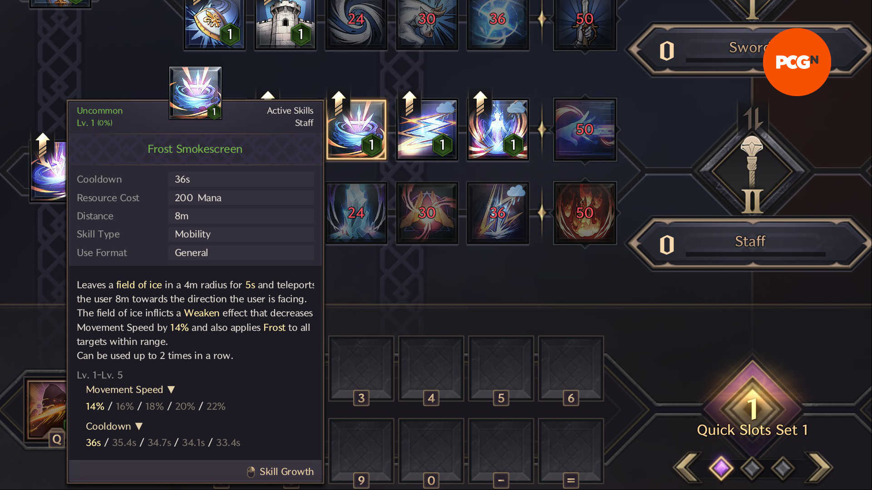Click the lightning bolt skill icon
872x490 pixels.
(427, 130)
